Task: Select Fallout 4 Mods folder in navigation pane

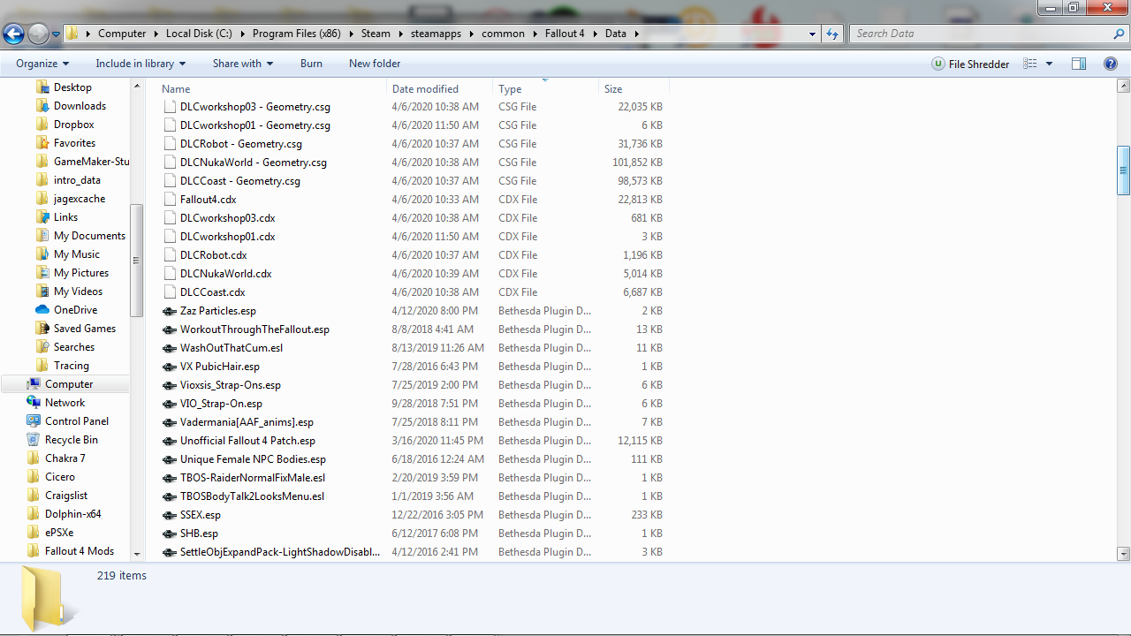Action: [x=79, y=550]
